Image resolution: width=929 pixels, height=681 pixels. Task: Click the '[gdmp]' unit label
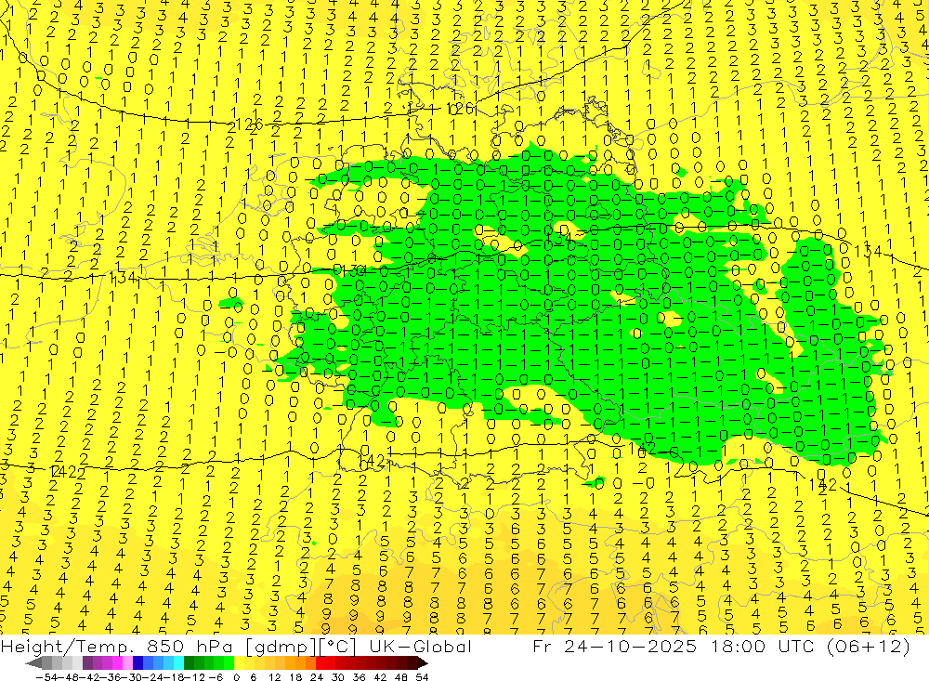pyautogui.click(x=281, y=647)
